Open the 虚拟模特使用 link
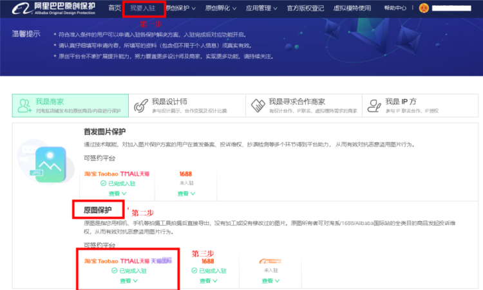The image size is (483, 290). click(352, 8)
